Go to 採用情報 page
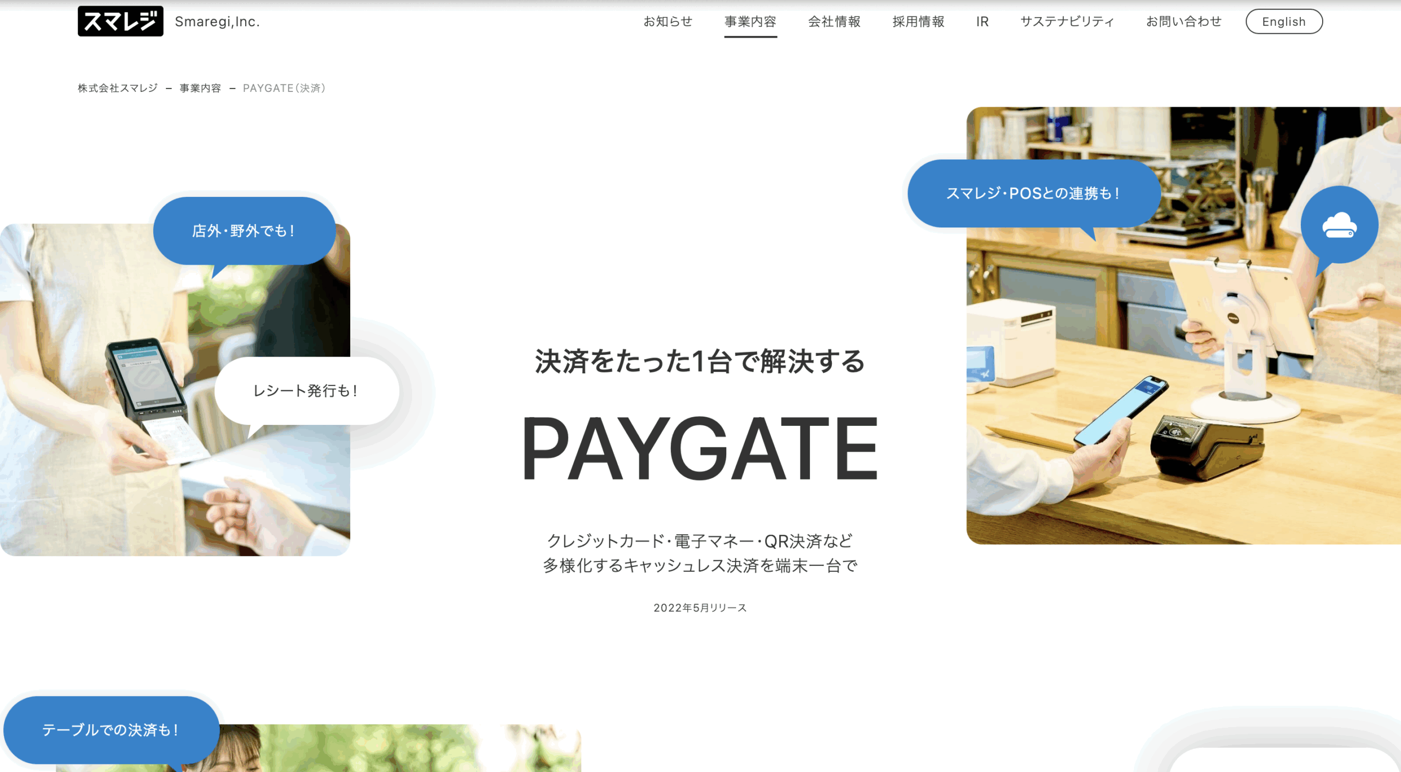The height and width of the screenshot is (772, 1401). 918,21
